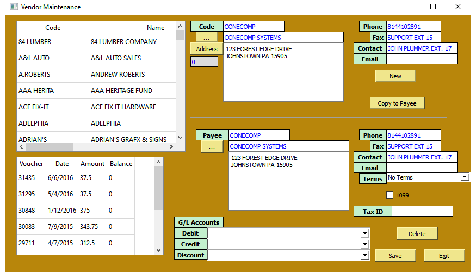Click voucher list scroll up arrow
The height and width of the screenshot is (272, 476).
tap(158, 163)
